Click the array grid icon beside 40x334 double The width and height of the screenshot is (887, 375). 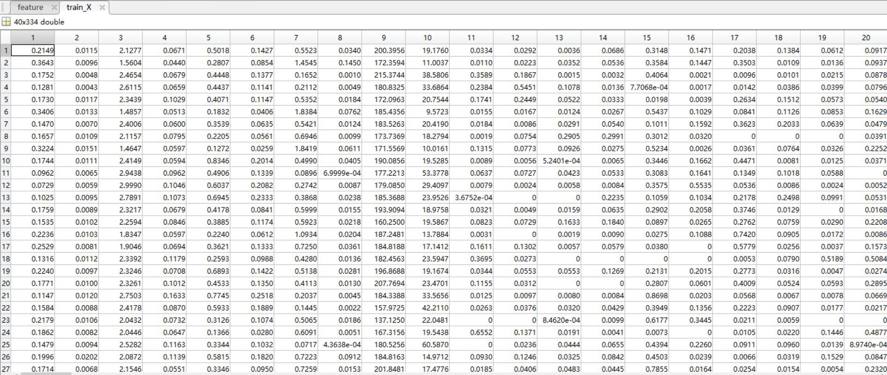(6, 22)
